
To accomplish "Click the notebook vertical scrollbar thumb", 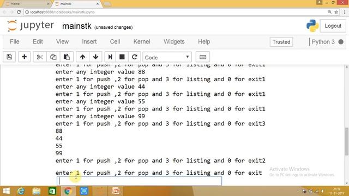I will click(x=347, y=142).
